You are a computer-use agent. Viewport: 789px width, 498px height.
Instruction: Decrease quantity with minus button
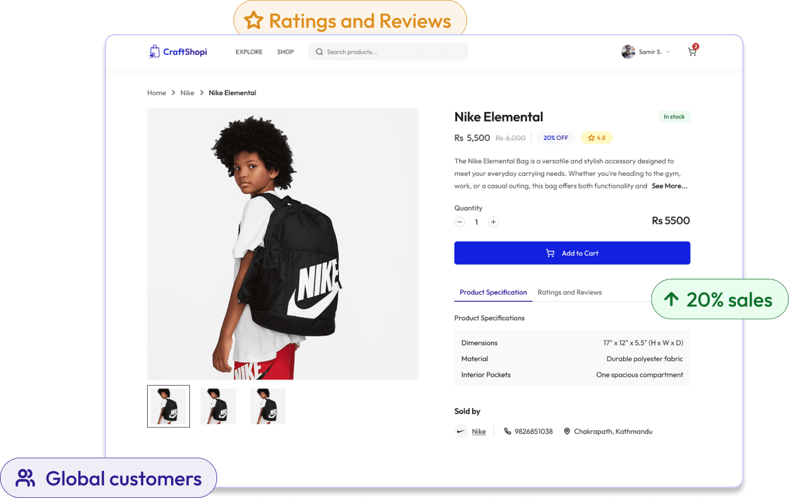tap(460, 222)
